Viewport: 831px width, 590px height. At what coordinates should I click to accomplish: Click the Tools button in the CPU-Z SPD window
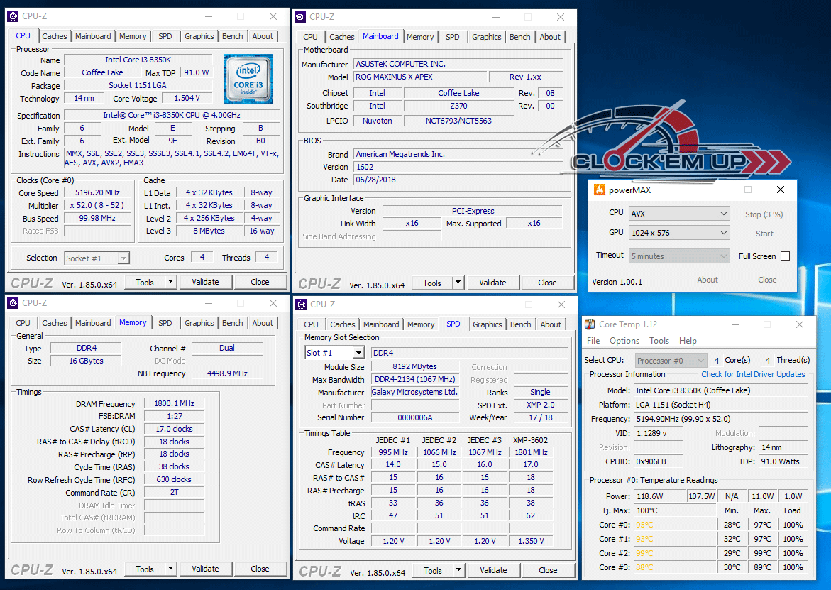(x=432, y=570)
